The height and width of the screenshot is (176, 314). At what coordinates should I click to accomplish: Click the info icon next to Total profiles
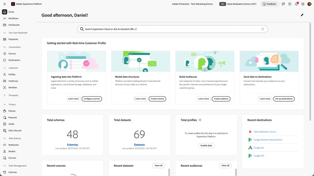tap(200, 120)
